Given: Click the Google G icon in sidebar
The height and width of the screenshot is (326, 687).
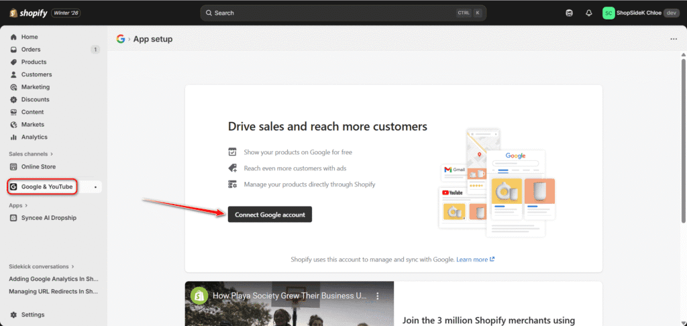Looking at the screenshot, I should [13, 186].
